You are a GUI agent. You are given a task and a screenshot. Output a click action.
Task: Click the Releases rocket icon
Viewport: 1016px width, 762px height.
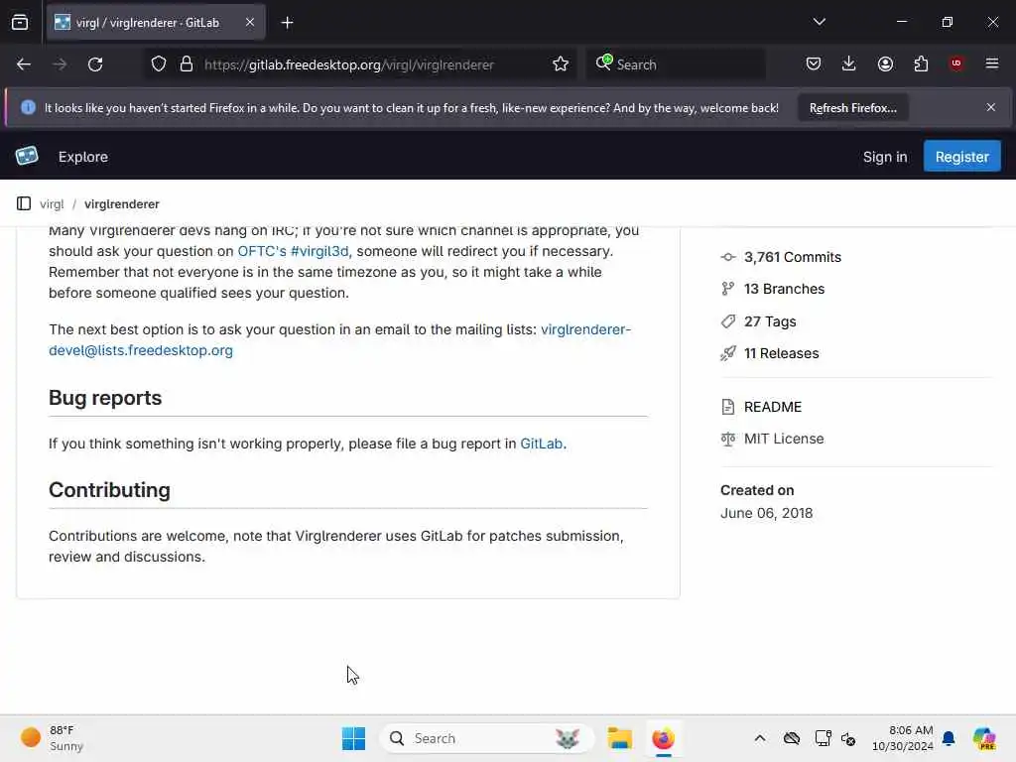click(728, 353)
